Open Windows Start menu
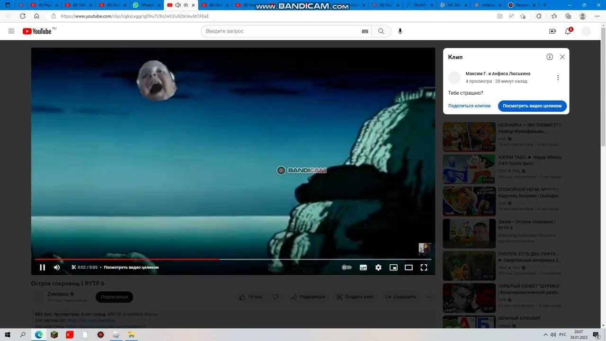Screen dimensions: 606x341 pyautogui.click(x=8, y=334)
